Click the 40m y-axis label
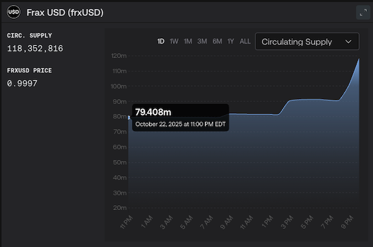This screenshot has height=247, width=373. pyautogui.click(x=120, y=177)
